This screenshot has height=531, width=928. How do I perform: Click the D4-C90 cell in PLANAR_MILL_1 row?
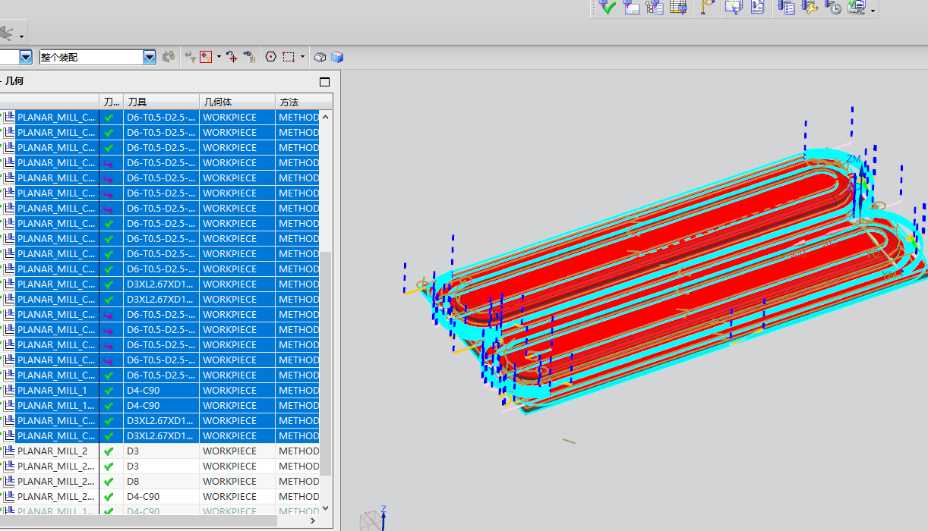point(161,390)
